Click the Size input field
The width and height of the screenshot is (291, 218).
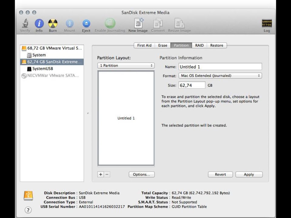click(192, 85)
